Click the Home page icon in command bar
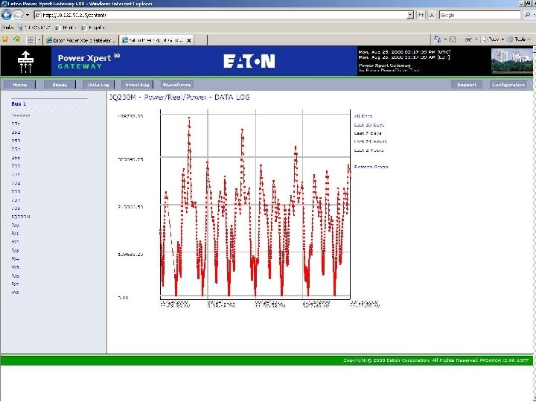Image resolution: width=536 pixels, height=402 pixels. pyautogui.click(x=437, y=39)
